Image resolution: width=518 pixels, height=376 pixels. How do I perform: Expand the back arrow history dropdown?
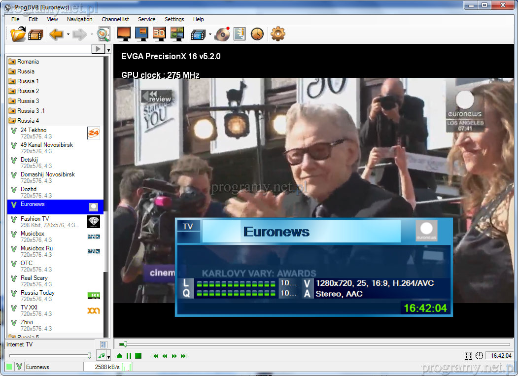click(x=68, y=34)
